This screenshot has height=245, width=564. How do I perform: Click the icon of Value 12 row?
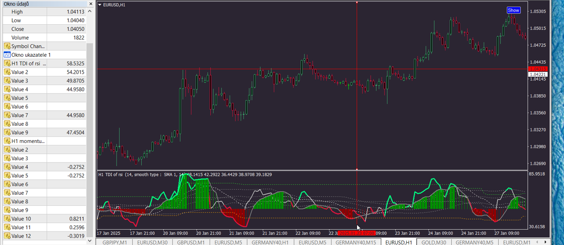[x=7, y=236]
